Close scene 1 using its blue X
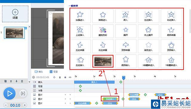This screenshot has width=191, height=109. [26, 28]
